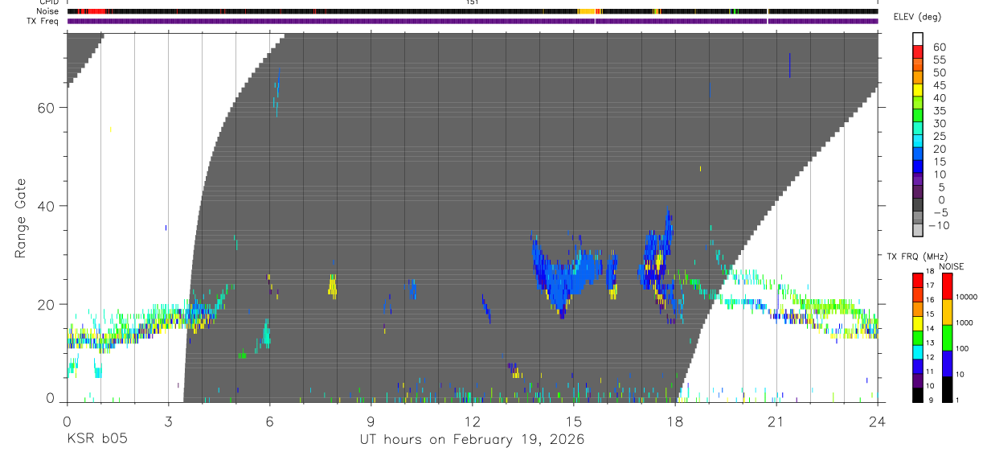Click the Range Gate axis title
The width and height of the screenshot is (987, 456).
(22, 219)
